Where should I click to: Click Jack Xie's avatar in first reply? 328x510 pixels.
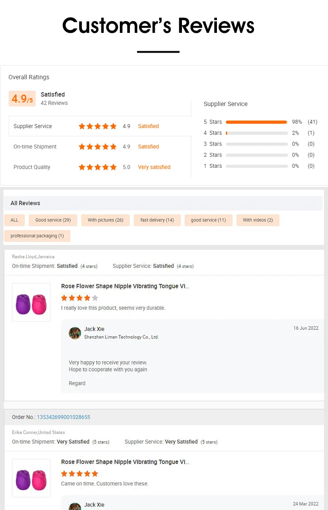point(75,333)
